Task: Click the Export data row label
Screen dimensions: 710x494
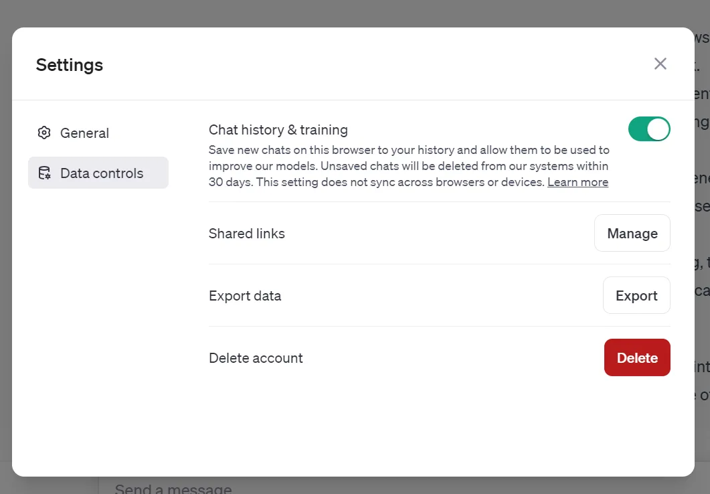Action: (x=245, y=296)
